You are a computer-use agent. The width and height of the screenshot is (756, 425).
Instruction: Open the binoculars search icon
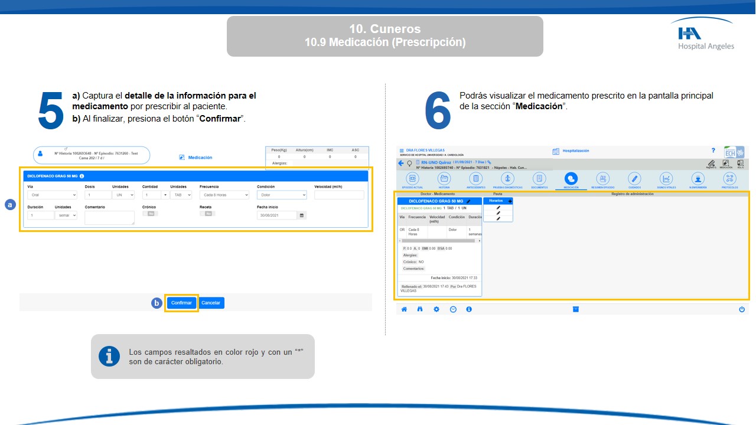coord(421,309)
